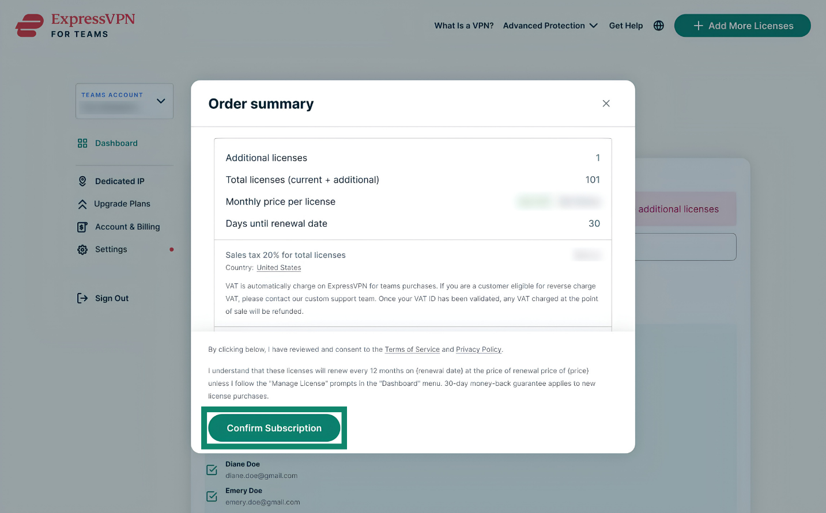Click the Add More Licenses button
Screen dimensions: 826x513
point(742,26)
